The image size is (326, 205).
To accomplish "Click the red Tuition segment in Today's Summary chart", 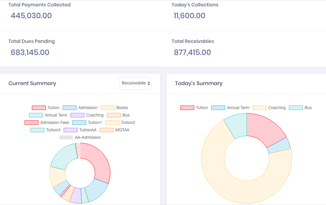I will [x=264, y=129].
